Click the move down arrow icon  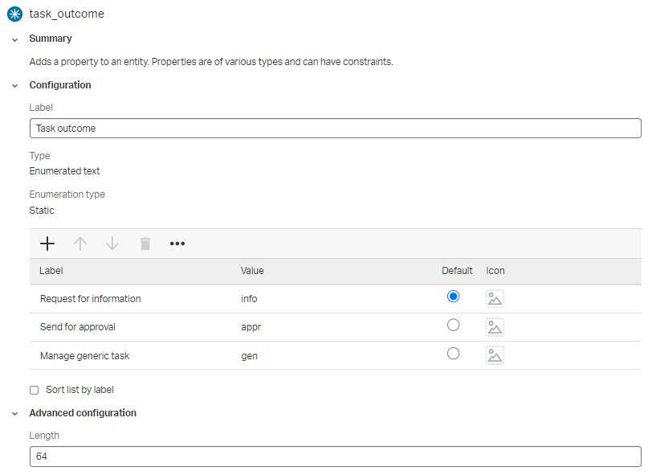112,244
